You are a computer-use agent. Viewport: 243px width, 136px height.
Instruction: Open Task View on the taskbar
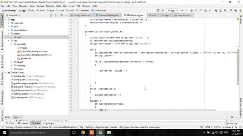coord(74,133)
